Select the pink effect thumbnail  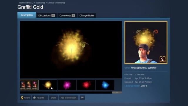(x=67, y=85)
